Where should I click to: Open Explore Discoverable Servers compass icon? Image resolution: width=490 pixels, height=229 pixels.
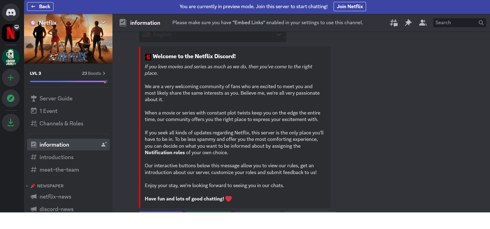11,98
